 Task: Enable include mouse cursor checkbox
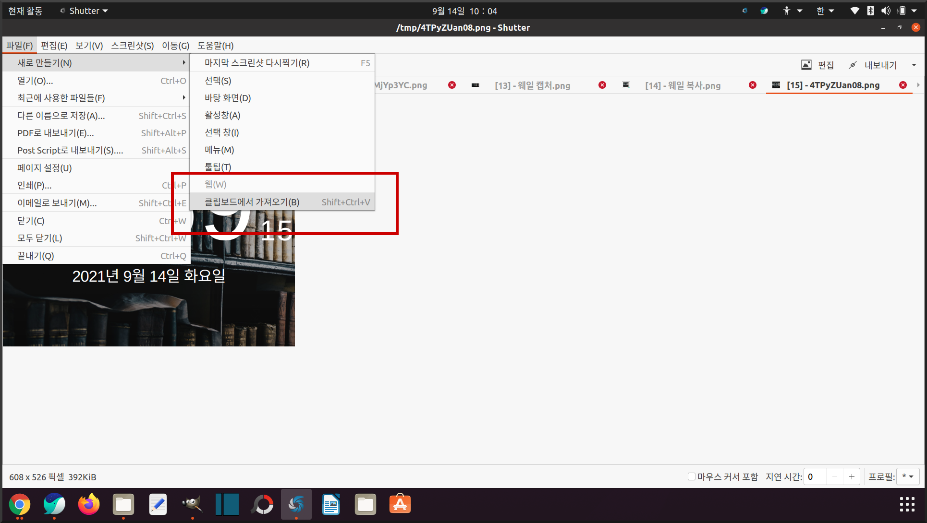pos(692,476)
